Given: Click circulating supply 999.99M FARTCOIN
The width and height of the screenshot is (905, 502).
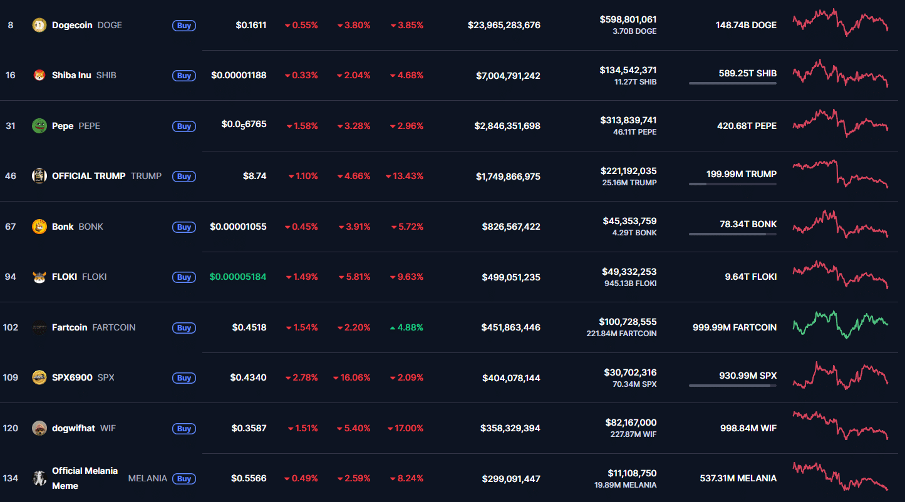Looking at the screenshot, I should 735,327.
